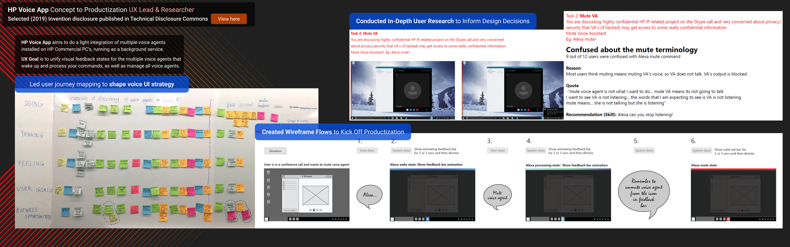Screen dimensions: 790x247
Task: Click the orange View here button
Action: [x=229, y=19]
